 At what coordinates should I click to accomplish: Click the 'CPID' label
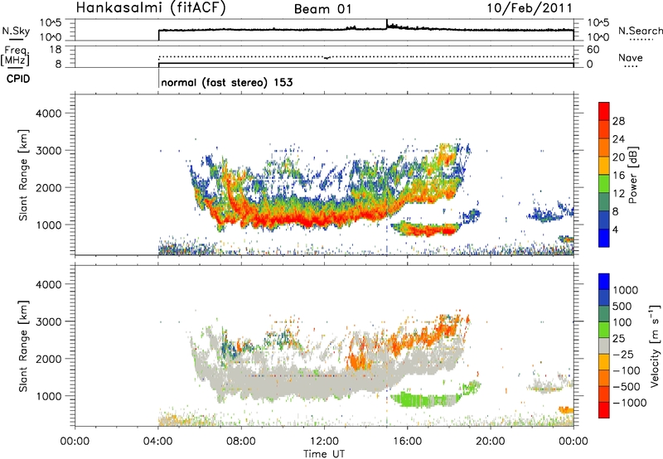click(18, 79)
